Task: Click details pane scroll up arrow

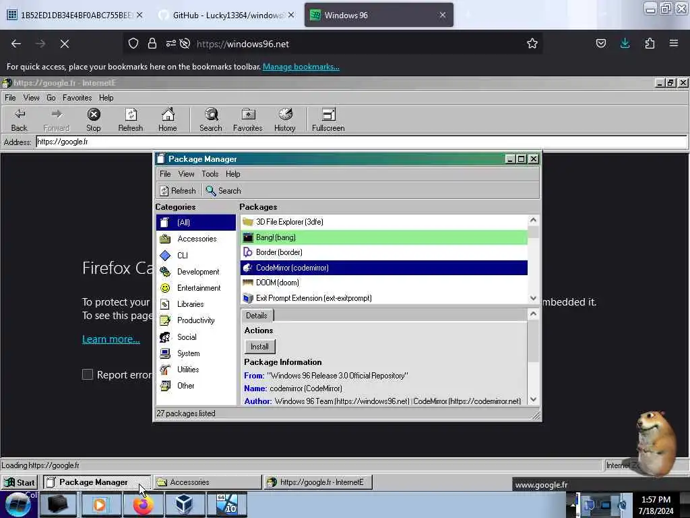Action: (534, 314)
